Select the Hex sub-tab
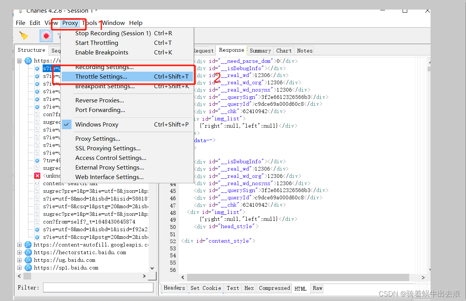The image size is (466, 301). 249,288
